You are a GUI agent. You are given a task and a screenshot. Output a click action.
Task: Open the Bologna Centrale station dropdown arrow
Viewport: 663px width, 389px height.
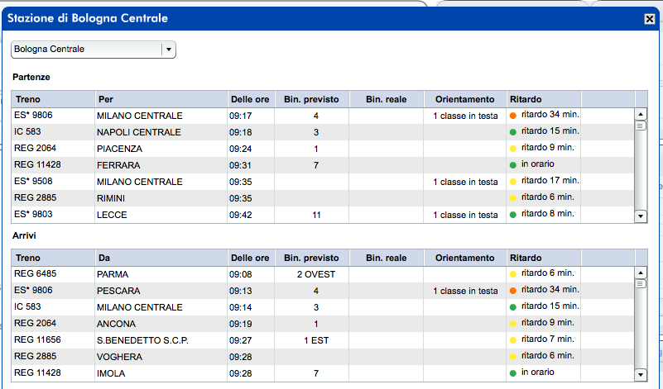169,50
